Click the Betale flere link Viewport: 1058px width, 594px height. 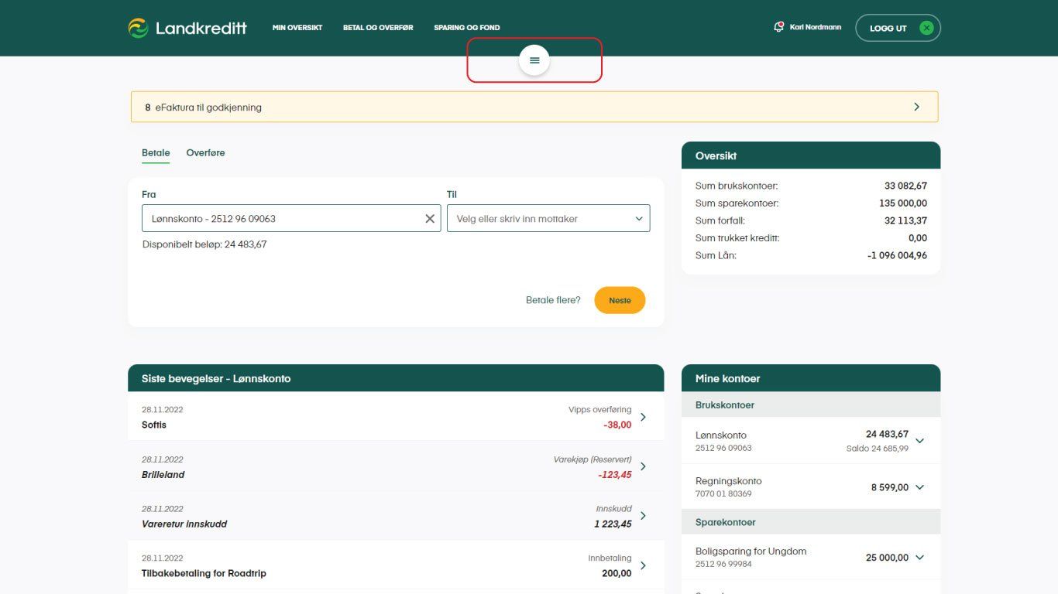(552, 300)
